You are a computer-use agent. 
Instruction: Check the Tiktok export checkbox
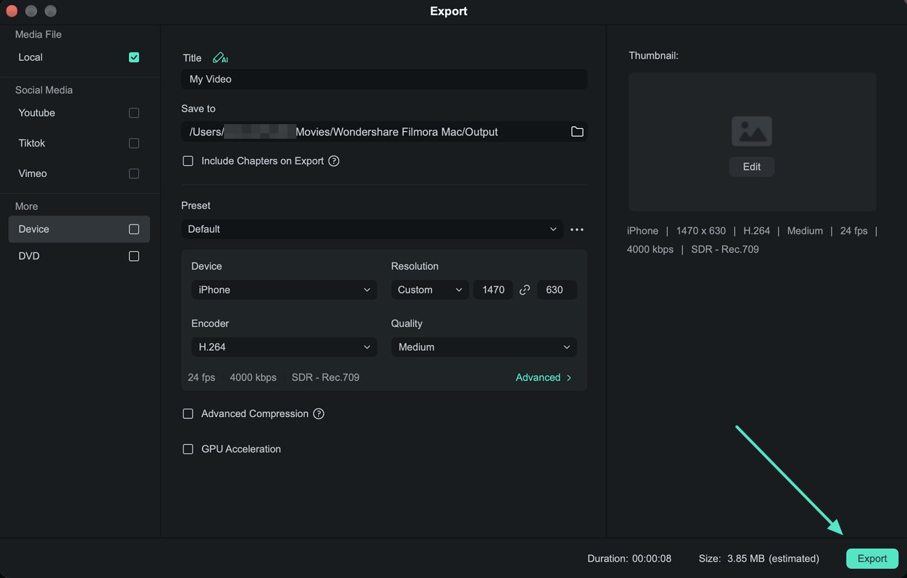134,143
